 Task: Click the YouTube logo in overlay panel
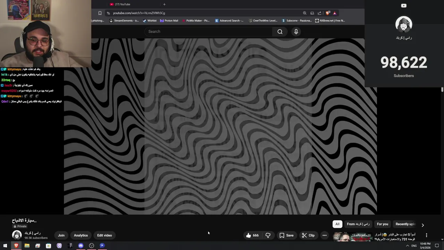tap(404, 6)
